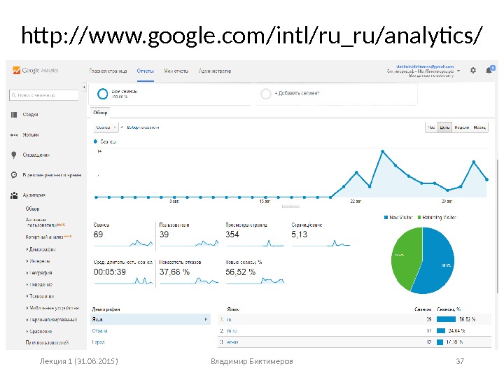504x378 pixels.
Task: Open the settings gear icon
Action: tap(472, 70)
